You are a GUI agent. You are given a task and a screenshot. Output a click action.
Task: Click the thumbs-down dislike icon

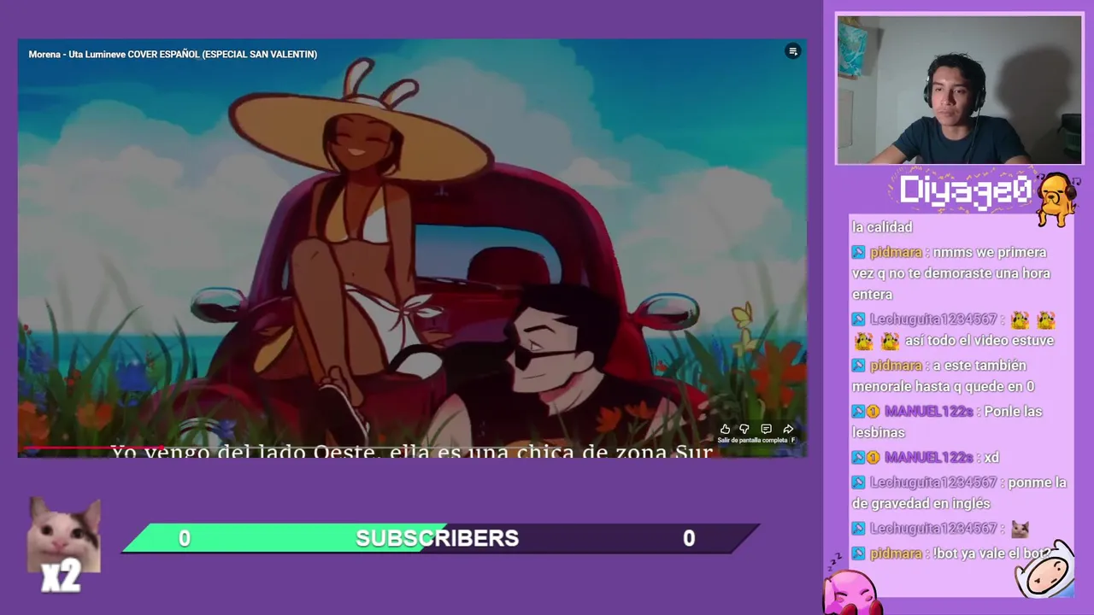coord(744,429)
